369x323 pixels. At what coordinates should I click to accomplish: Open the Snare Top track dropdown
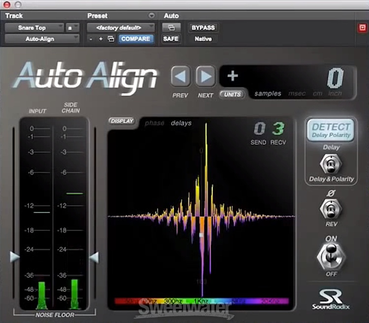pyautogui.click(x=34, y=27)
